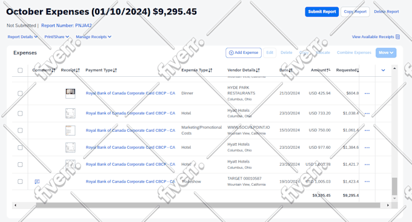The width and height of the screenshot is (412, 222).
Task: Click right arrow of horizontal scrollbar
Action: tap(388, 205)
